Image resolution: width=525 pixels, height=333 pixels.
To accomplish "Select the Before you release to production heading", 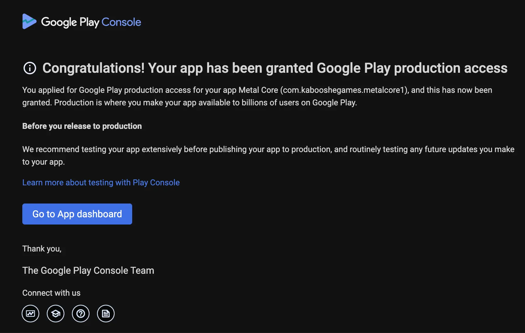I will point(82,126).
